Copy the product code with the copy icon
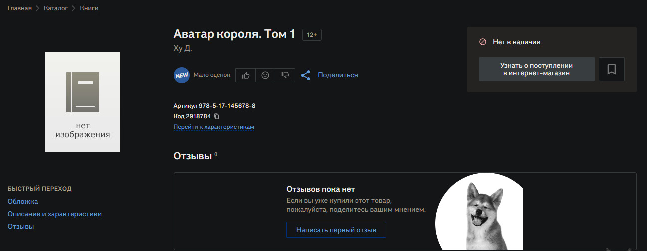 pos(216,116)
